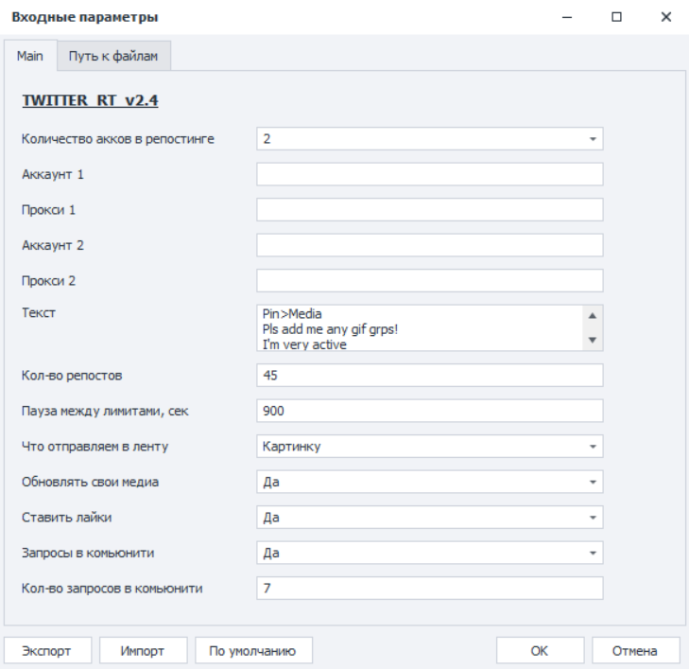Select the Пауза между лимитами field

click(429, 411)
